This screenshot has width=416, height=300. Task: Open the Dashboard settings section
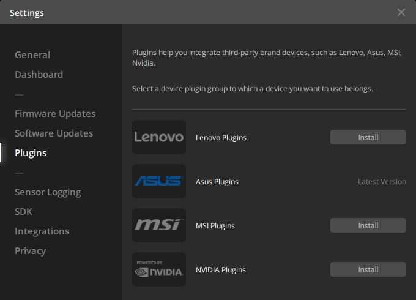click(39, 75)
